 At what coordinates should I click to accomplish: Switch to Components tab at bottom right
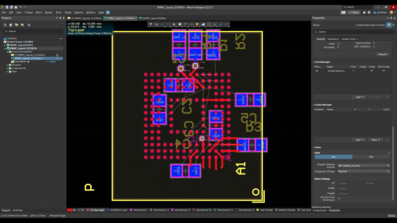pos(320,210)
